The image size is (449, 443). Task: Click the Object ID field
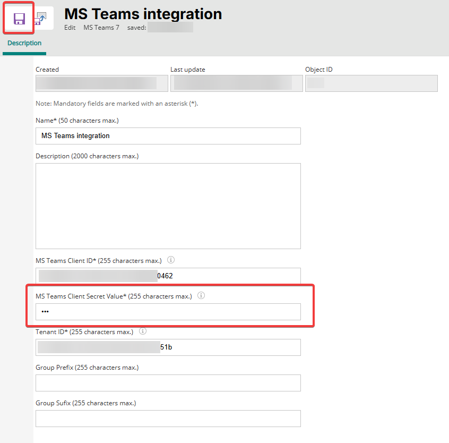click(x=372, y=83)
